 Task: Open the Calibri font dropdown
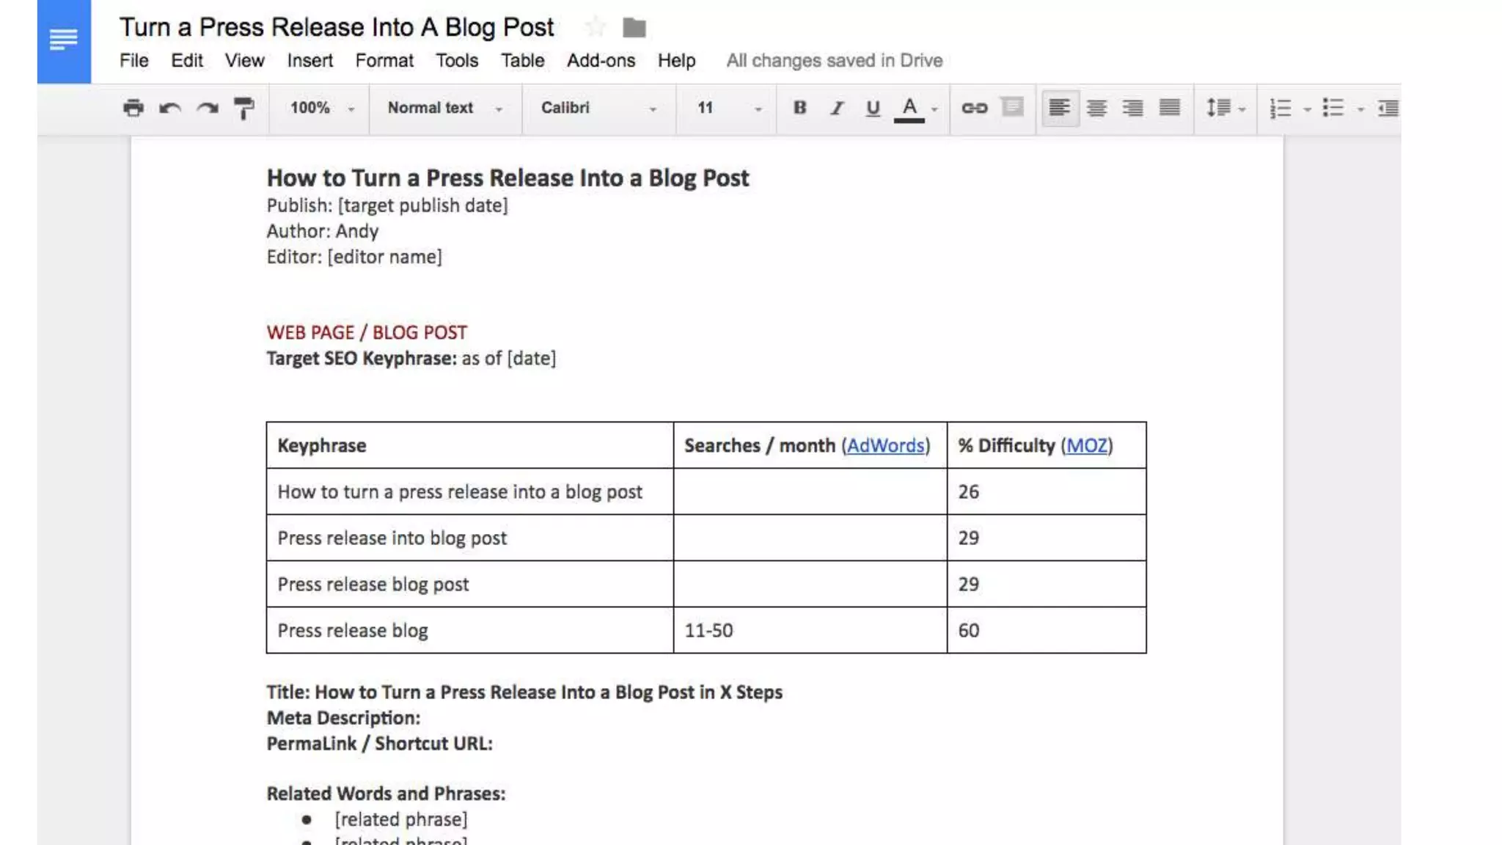tap(598, 108)
